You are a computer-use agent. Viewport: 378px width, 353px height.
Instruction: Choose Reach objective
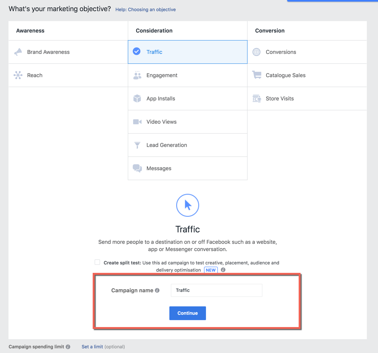click(68, 75)
